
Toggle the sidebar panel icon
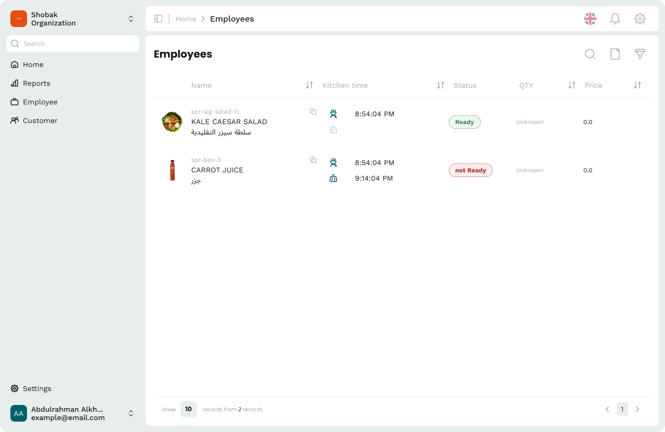pos(158,19)
